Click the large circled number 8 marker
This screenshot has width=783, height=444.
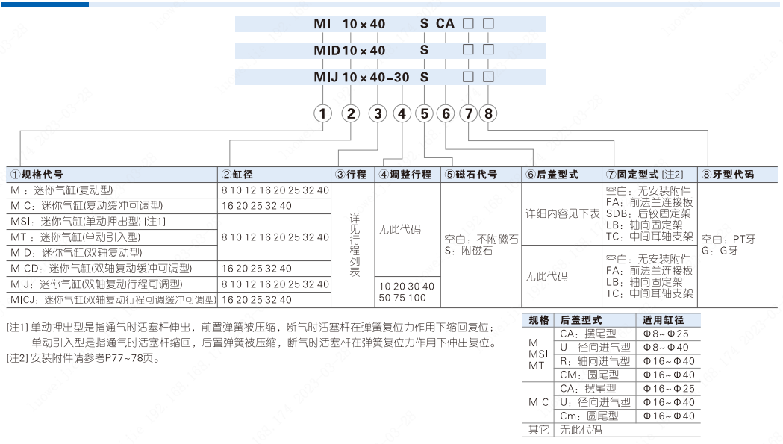click(x=488, y=113)
